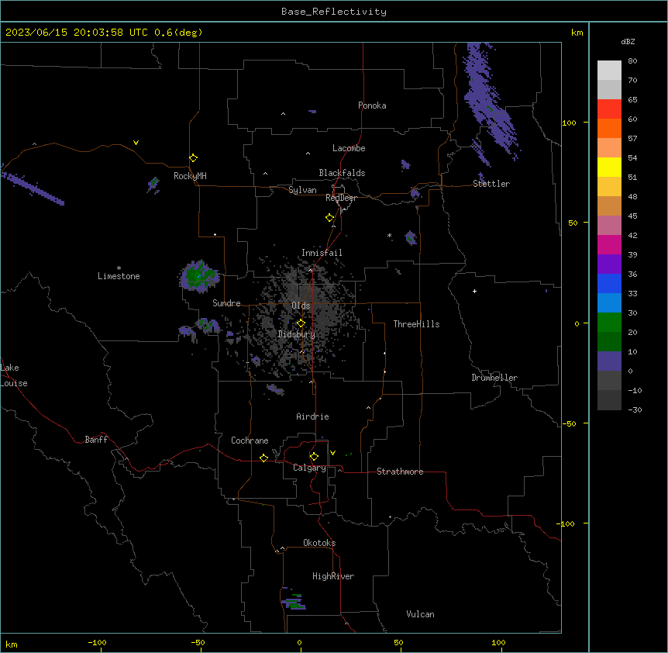
Task: Select the Lacombe town label
Action: click(x=349, y=148)
